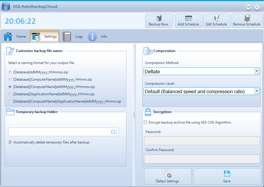Click the Backup Now globe icon

(159, 18)
